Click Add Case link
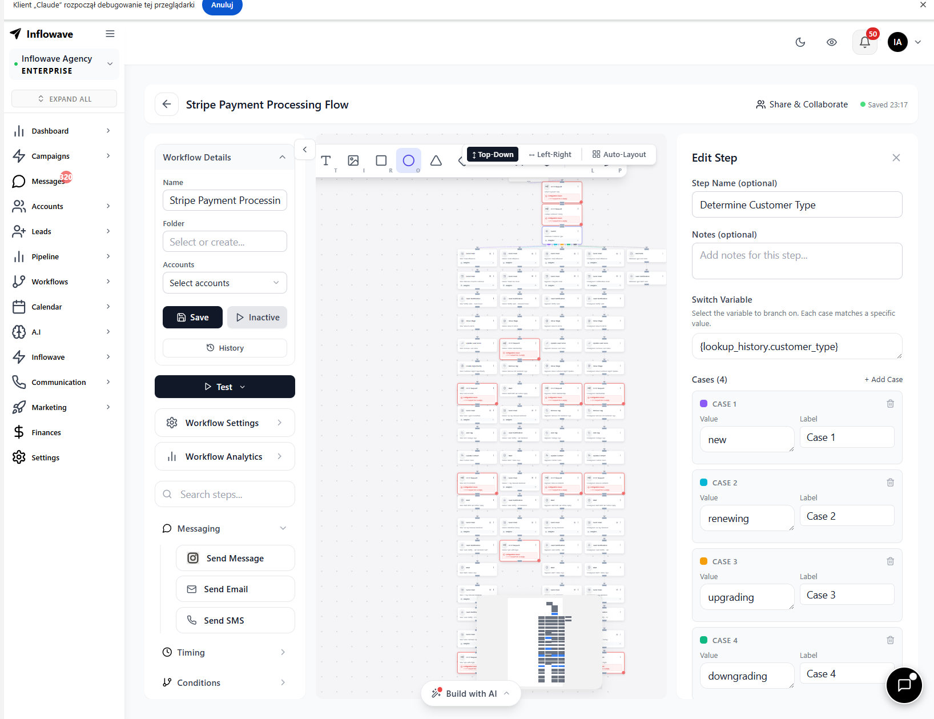The image size is (934, 719). click(x=883, y=379)
